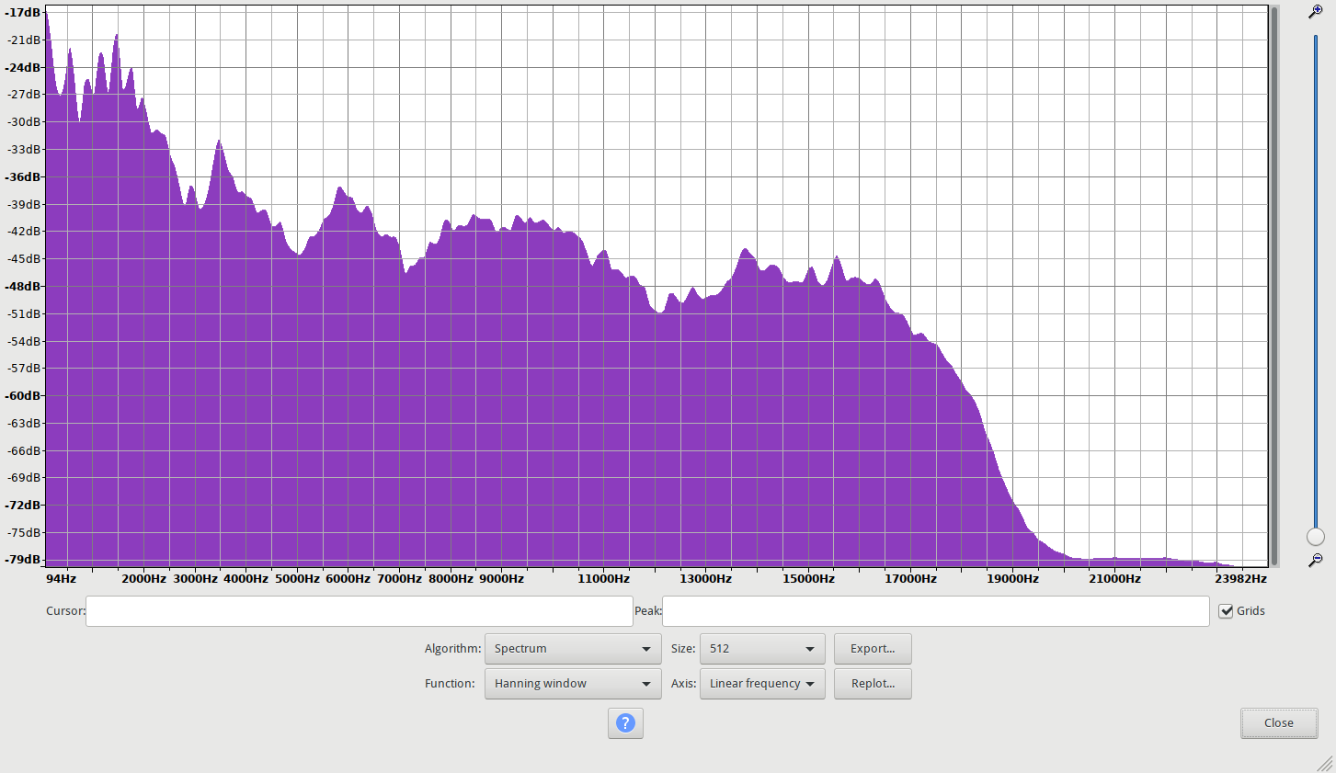1336x773 pixels.
Task: Click inside the Cursor readout field
Action: point(360,611)
